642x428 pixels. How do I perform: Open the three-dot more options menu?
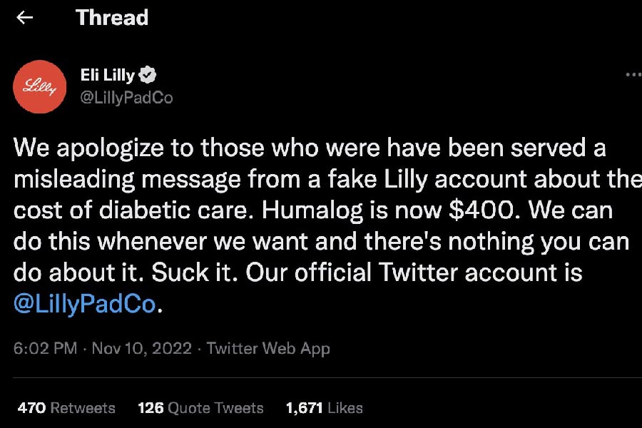(633, 74)
